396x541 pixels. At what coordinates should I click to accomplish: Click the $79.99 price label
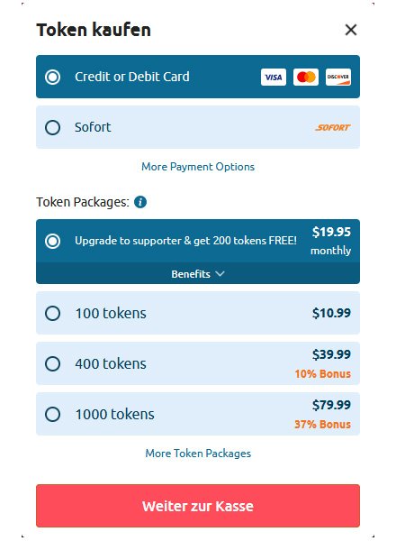[x=331, y=405]
